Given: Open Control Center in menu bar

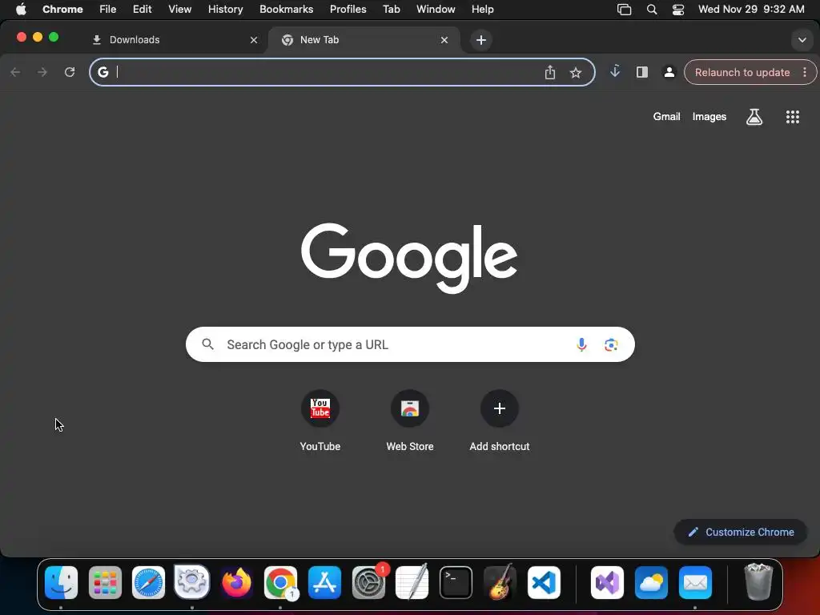Looking at the screenshot, I should coord(678,10).
